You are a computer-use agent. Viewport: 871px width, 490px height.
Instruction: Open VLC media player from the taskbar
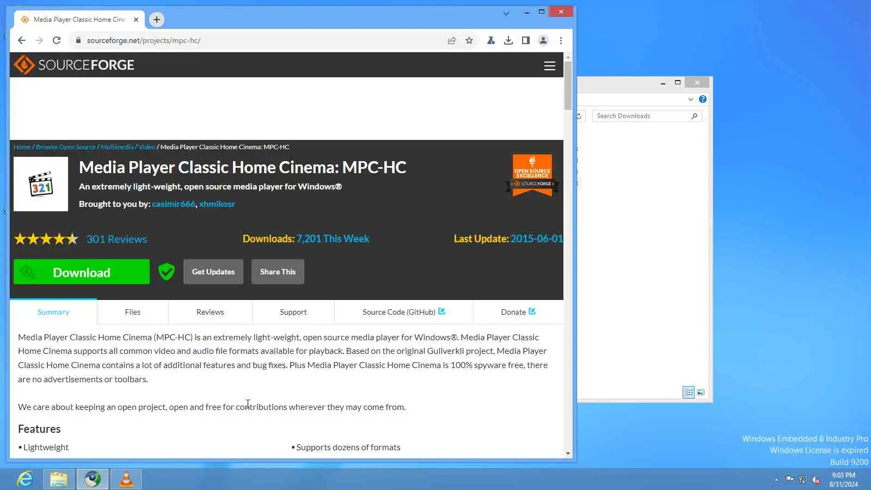[126, 479]
